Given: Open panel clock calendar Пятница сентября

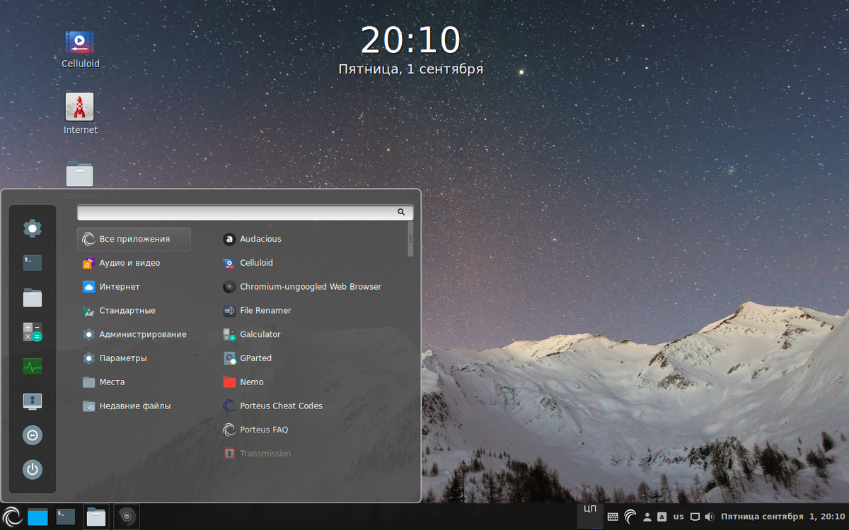Looking at the screenshot, I should (x=782, y=517).
